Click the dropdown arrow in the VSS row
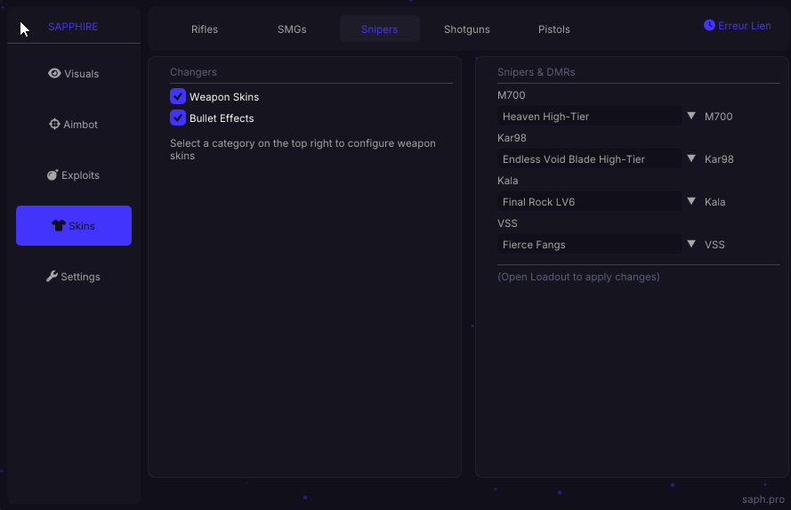This screenshot has height=510, width=791. click(x=691, y=244)
